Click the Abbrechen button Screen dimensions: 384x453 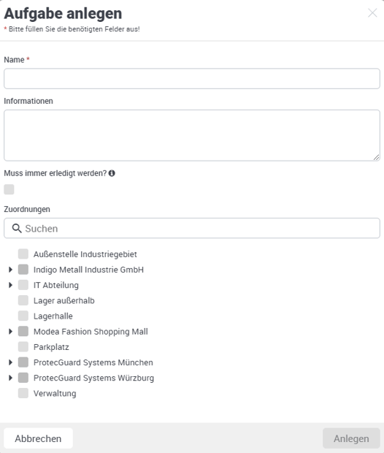coord(38,438)
